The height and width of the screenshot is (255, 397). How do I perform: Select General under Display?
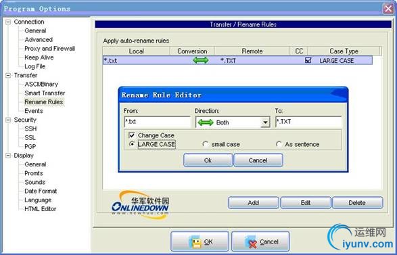[35, 164]
